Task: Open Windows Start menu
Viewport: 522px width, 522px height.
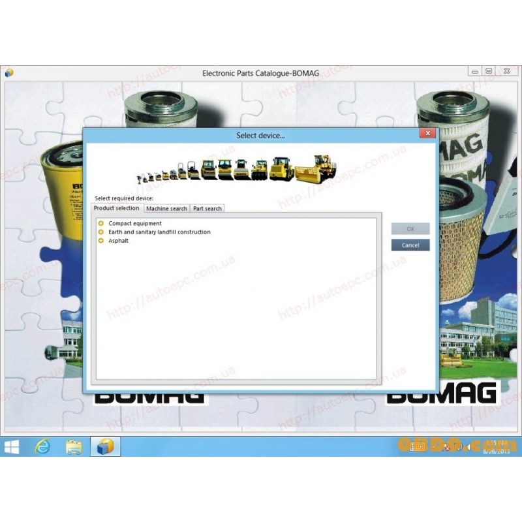Action: [x=12, y=447]
